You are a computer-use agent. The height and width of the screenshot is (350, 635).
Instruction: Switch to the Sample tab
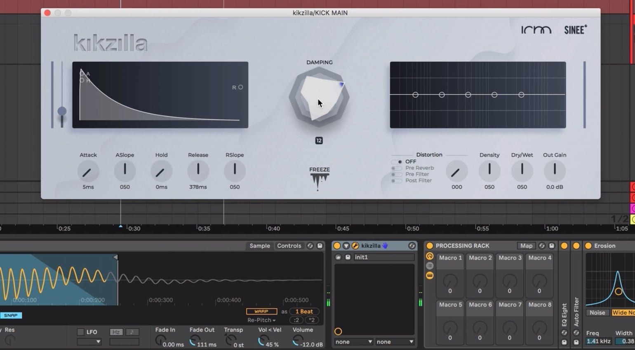tap(259, 245)
